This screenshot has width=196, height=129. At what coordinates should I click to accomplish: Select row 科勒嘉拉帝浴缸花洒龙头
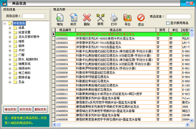pos(121,81)
